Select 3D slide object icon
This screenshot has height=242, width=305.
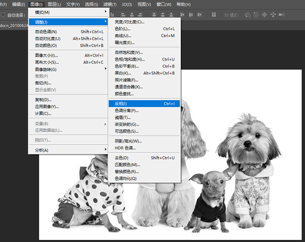coord(273,15)
